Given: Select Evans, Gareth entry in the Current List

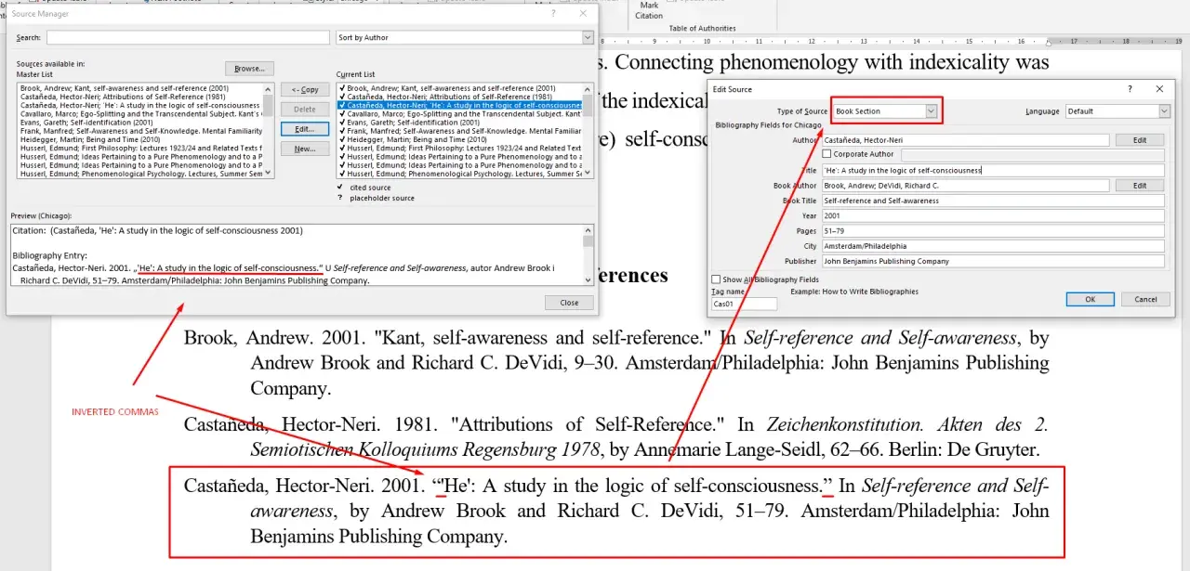Looking at the screenshot, I should tap(459, 123).
